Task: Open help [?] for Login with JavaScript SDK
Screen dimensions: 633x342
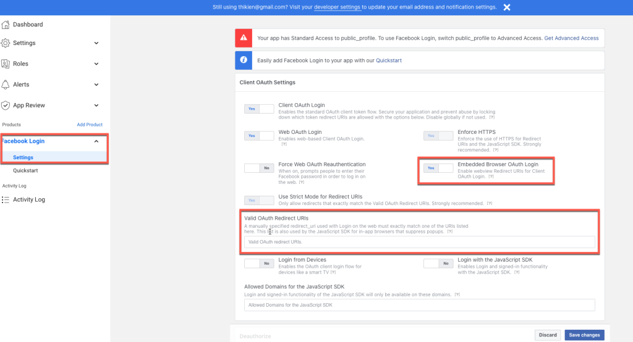Action: 517,272
